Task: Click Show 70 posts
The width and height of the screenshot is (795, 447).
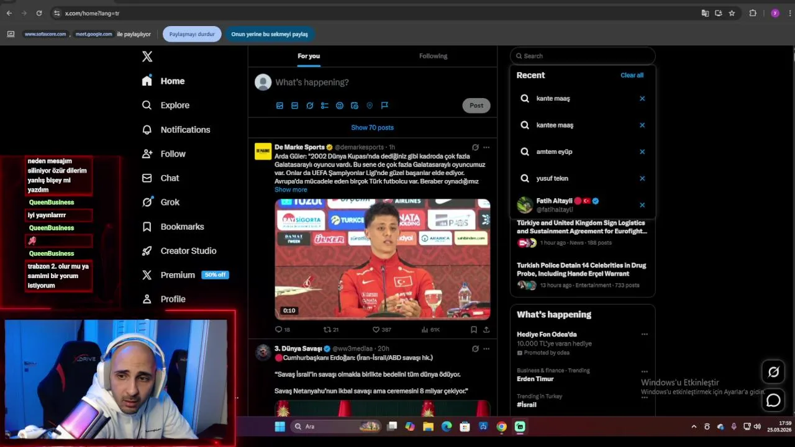Action: pos(372,127)
